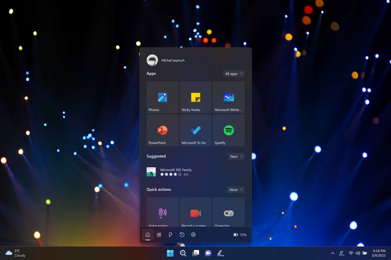
Task: Launch Sticky Notes from the apps grid
Action: (x=195, y=97)
